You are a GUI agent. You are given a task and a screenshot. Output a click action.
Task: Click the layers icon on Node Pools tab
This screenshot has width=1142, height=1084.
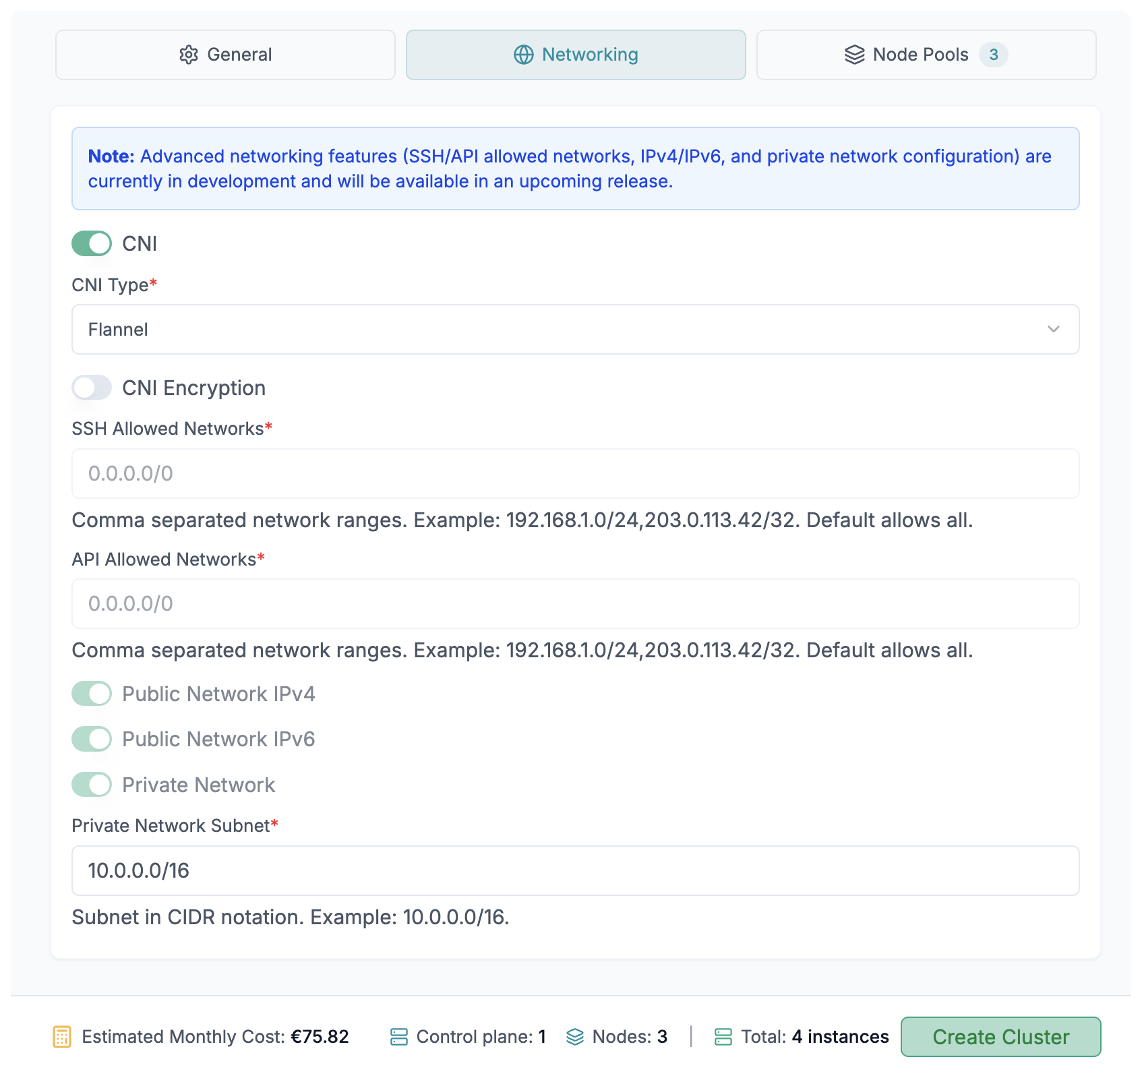click(x=854, y=55)
